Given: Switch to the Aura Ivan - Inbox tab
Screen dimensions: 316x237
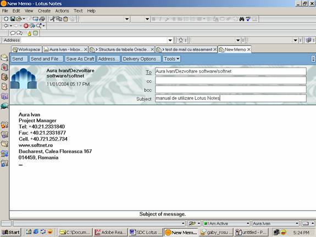Looking at the screenshot, I should (x=65, y=49).
